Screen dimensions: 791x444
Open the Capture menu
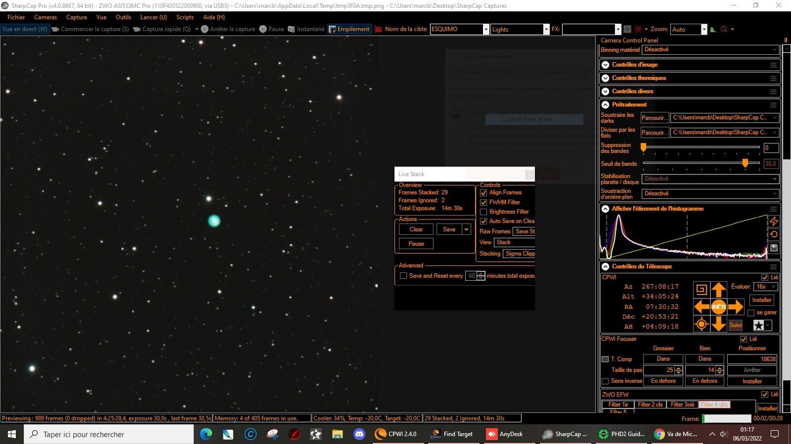pyautogui.click(x=76, y=17)
